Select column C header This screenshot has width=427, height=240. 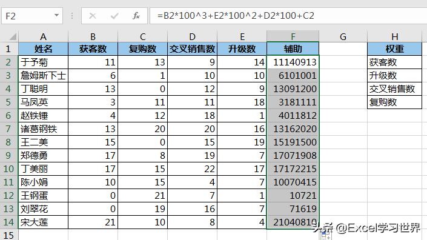(x=143, y=36)
